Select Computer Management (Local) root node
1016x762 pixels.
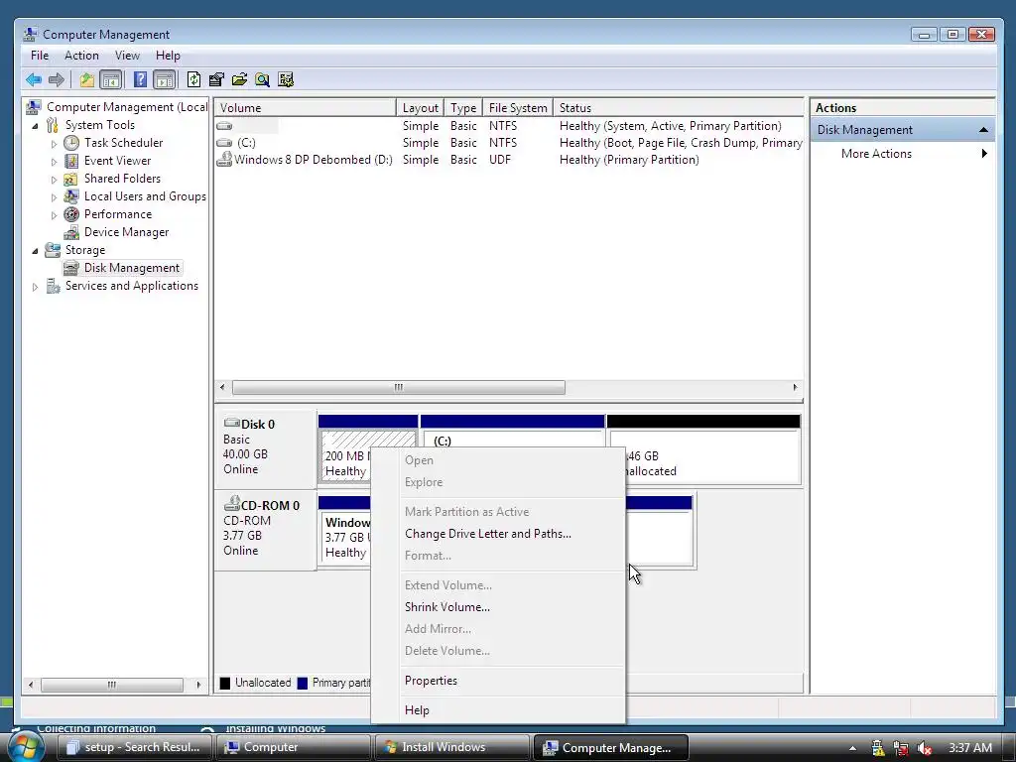click(127, 107)
